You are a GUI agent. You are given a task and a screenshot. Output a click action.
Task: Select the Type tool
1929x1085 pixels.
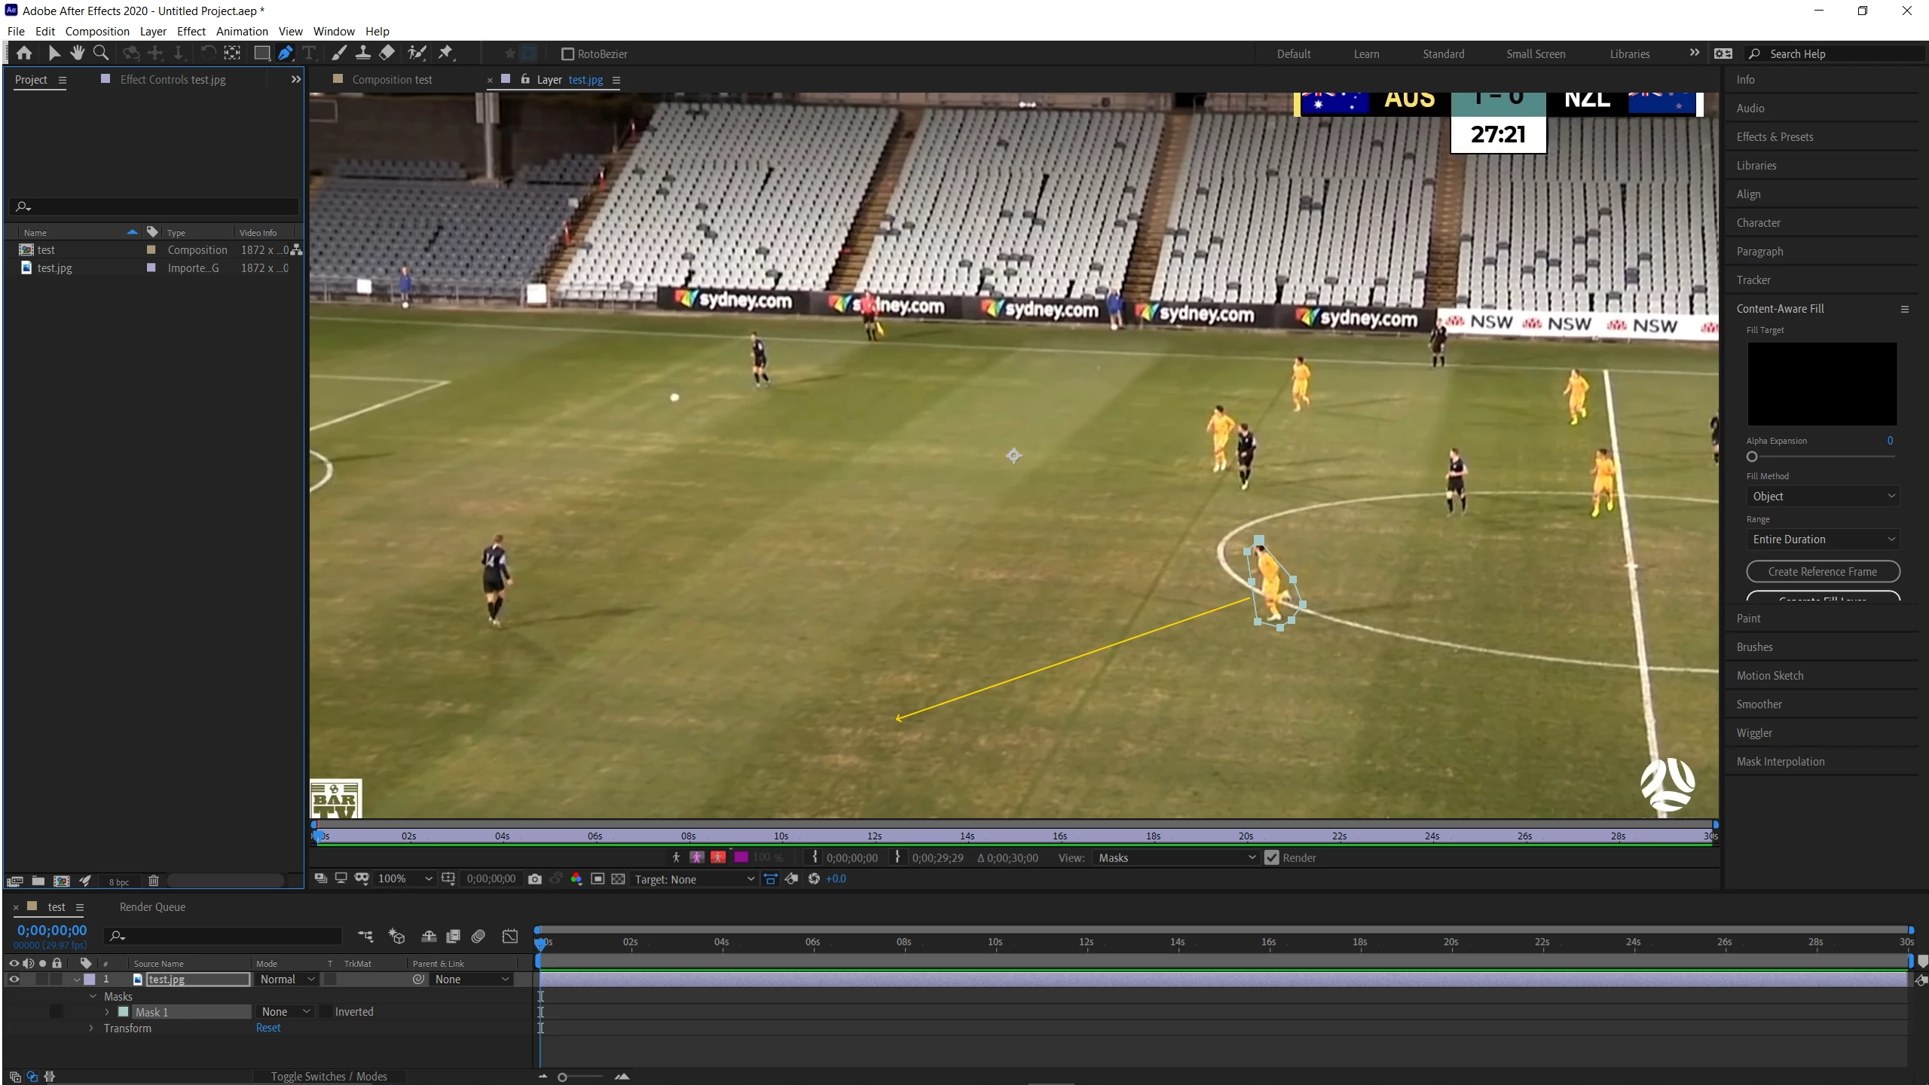click(x=309, y=53)
